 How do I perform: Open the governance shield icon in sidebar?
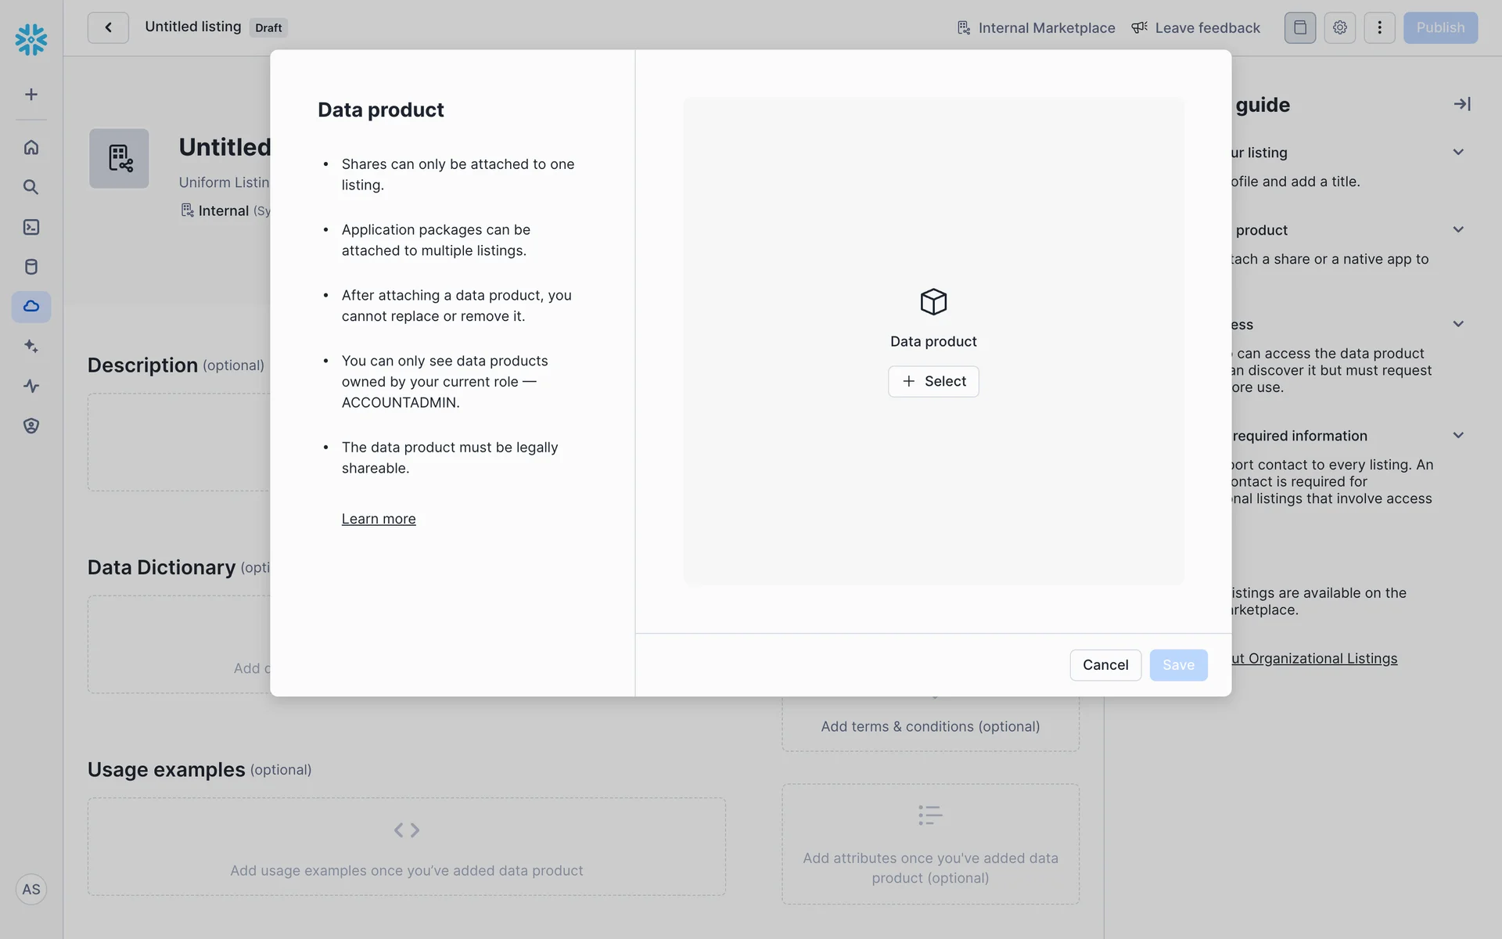point(31,426)
